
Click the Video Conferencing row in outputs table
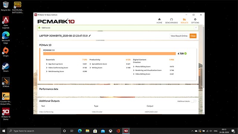click(118, 112)
